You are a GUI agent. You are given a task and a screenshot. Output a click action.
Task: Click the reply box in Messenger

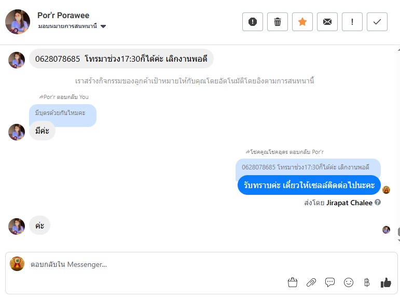pos(156,264)
